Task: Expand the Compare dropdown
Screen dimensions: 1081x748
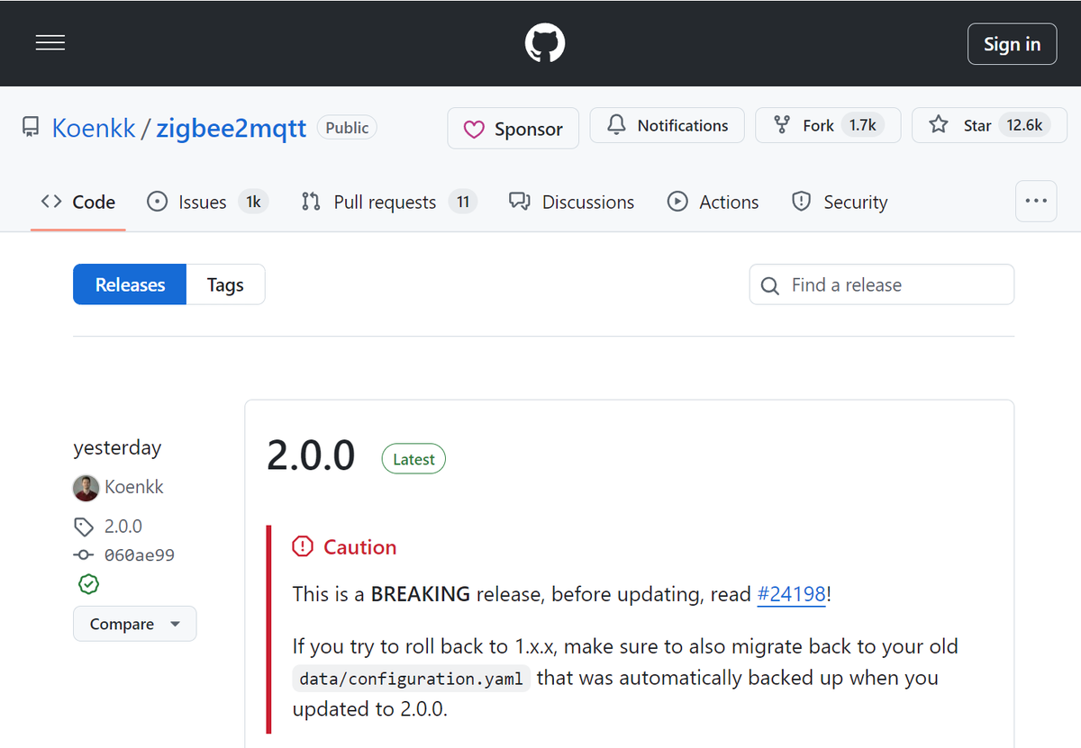Action: [134, 624]
